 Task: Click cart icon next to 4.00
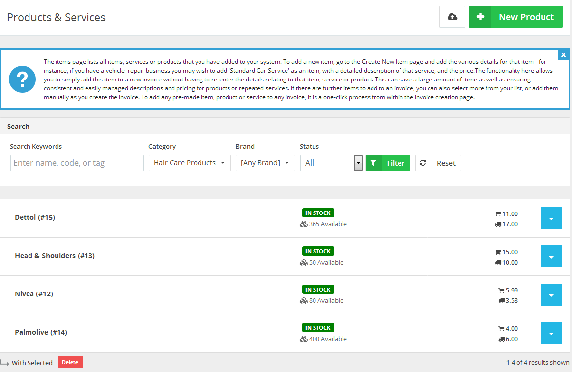pyautogui.click(x=501, y=329)
